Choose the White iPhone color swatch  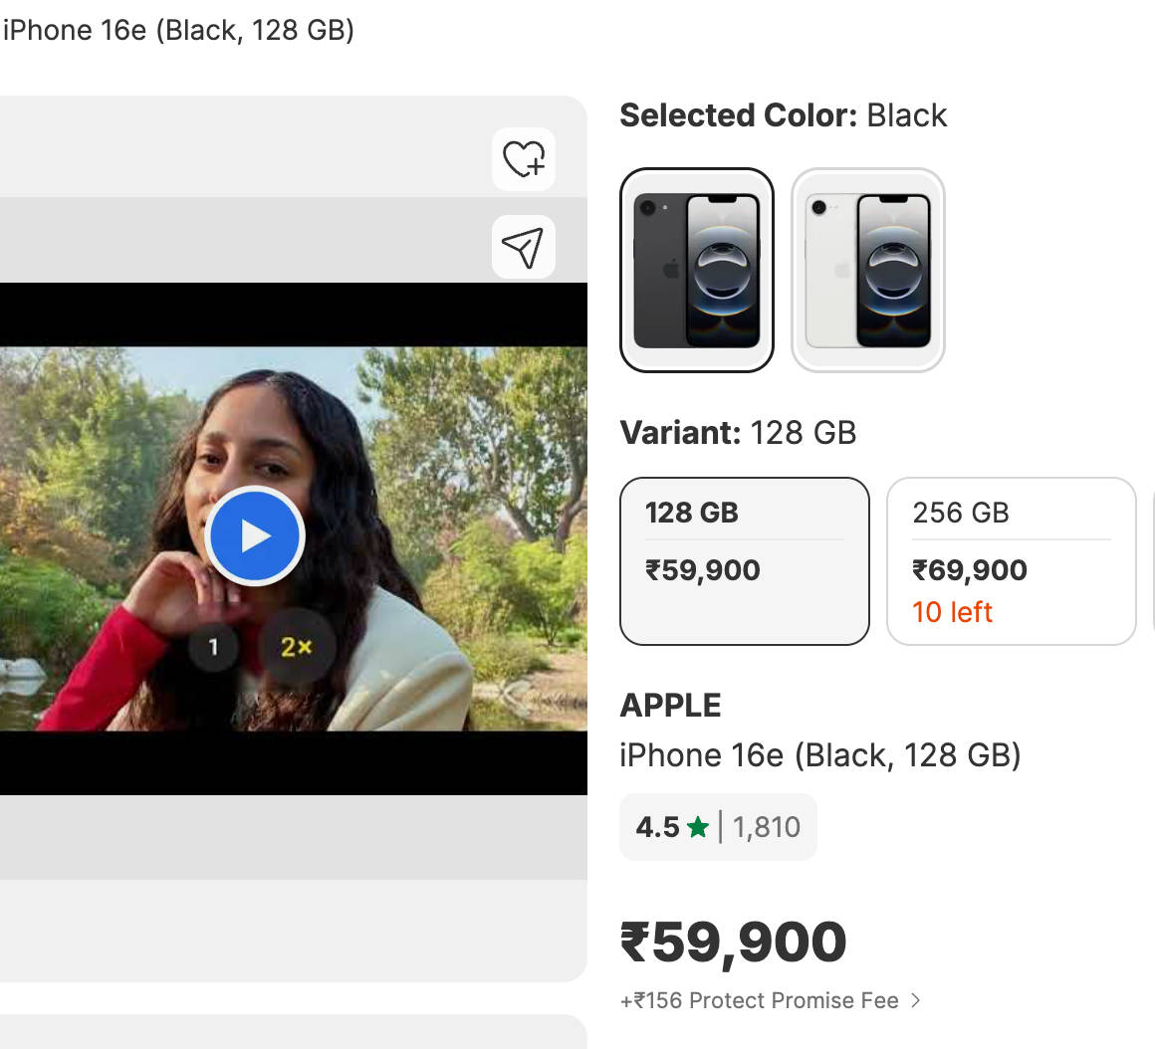[x=868, y=271]
